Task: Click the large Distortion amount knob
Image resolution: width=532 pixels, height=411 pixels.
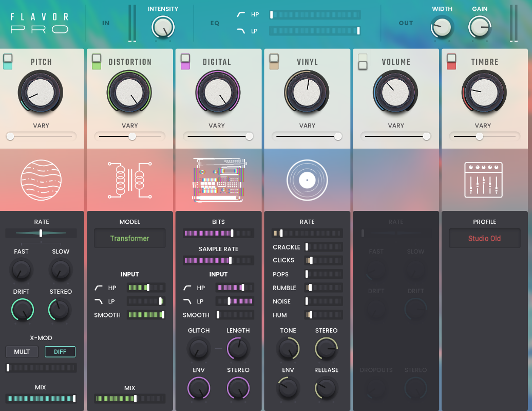Action: click(129, 92)
